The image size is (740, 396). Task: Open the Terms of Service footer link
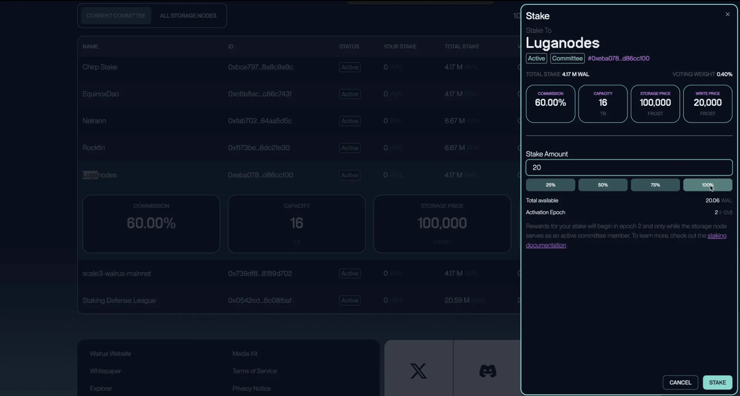click(x=255, y=371)
